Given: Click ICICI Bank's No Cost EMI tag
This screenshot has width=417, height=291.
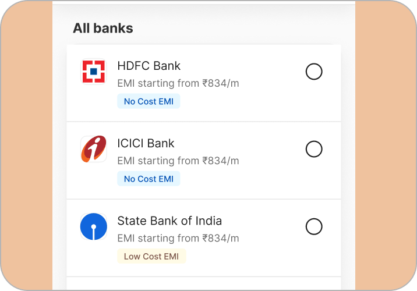Looking at the screenshot, I should pos(149,179).
